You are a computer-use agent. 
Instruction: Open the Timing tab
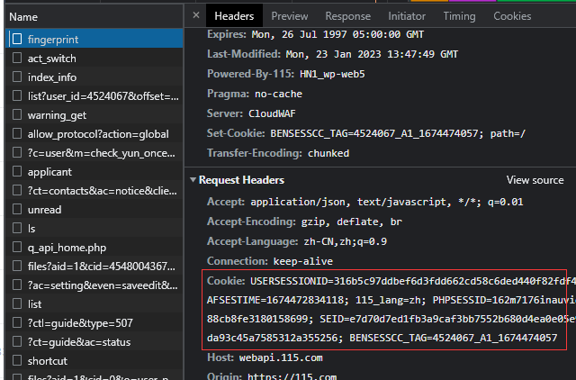459,16
